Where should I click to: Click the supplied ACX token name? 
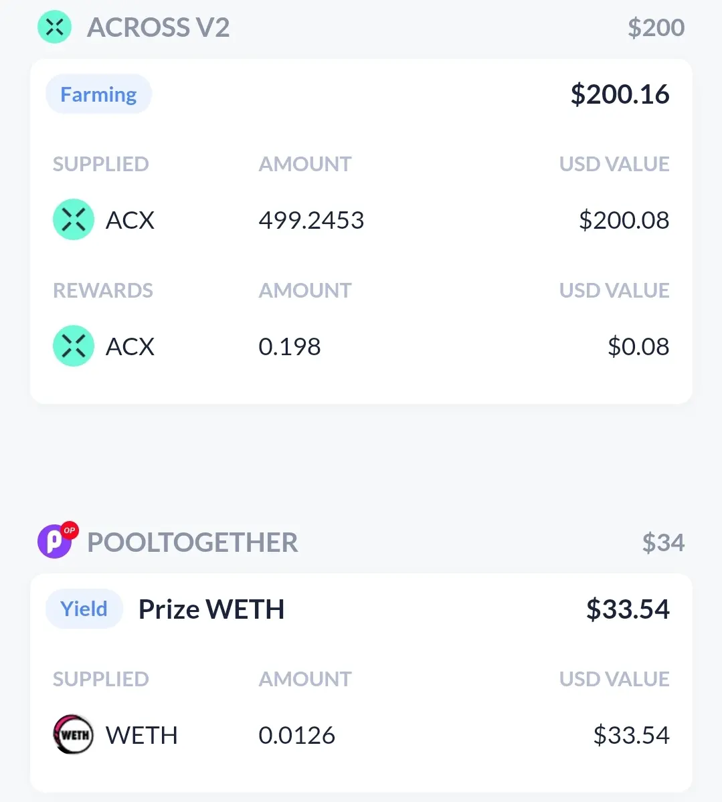tap(130, 220)
